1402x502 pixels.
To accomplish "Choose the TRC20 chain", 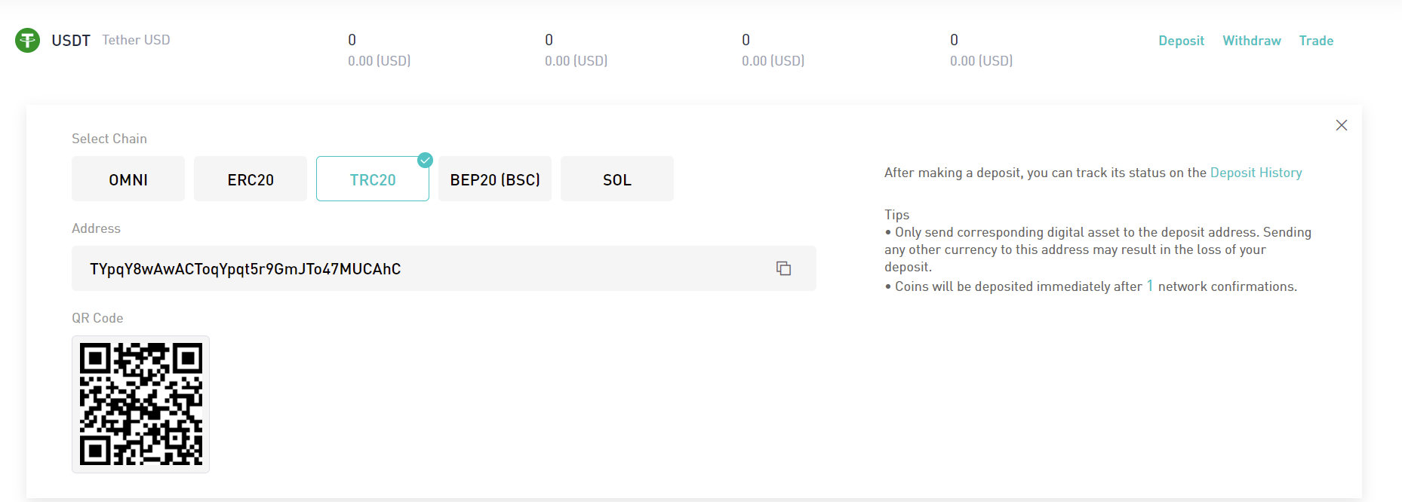I will tap(373, 179).
